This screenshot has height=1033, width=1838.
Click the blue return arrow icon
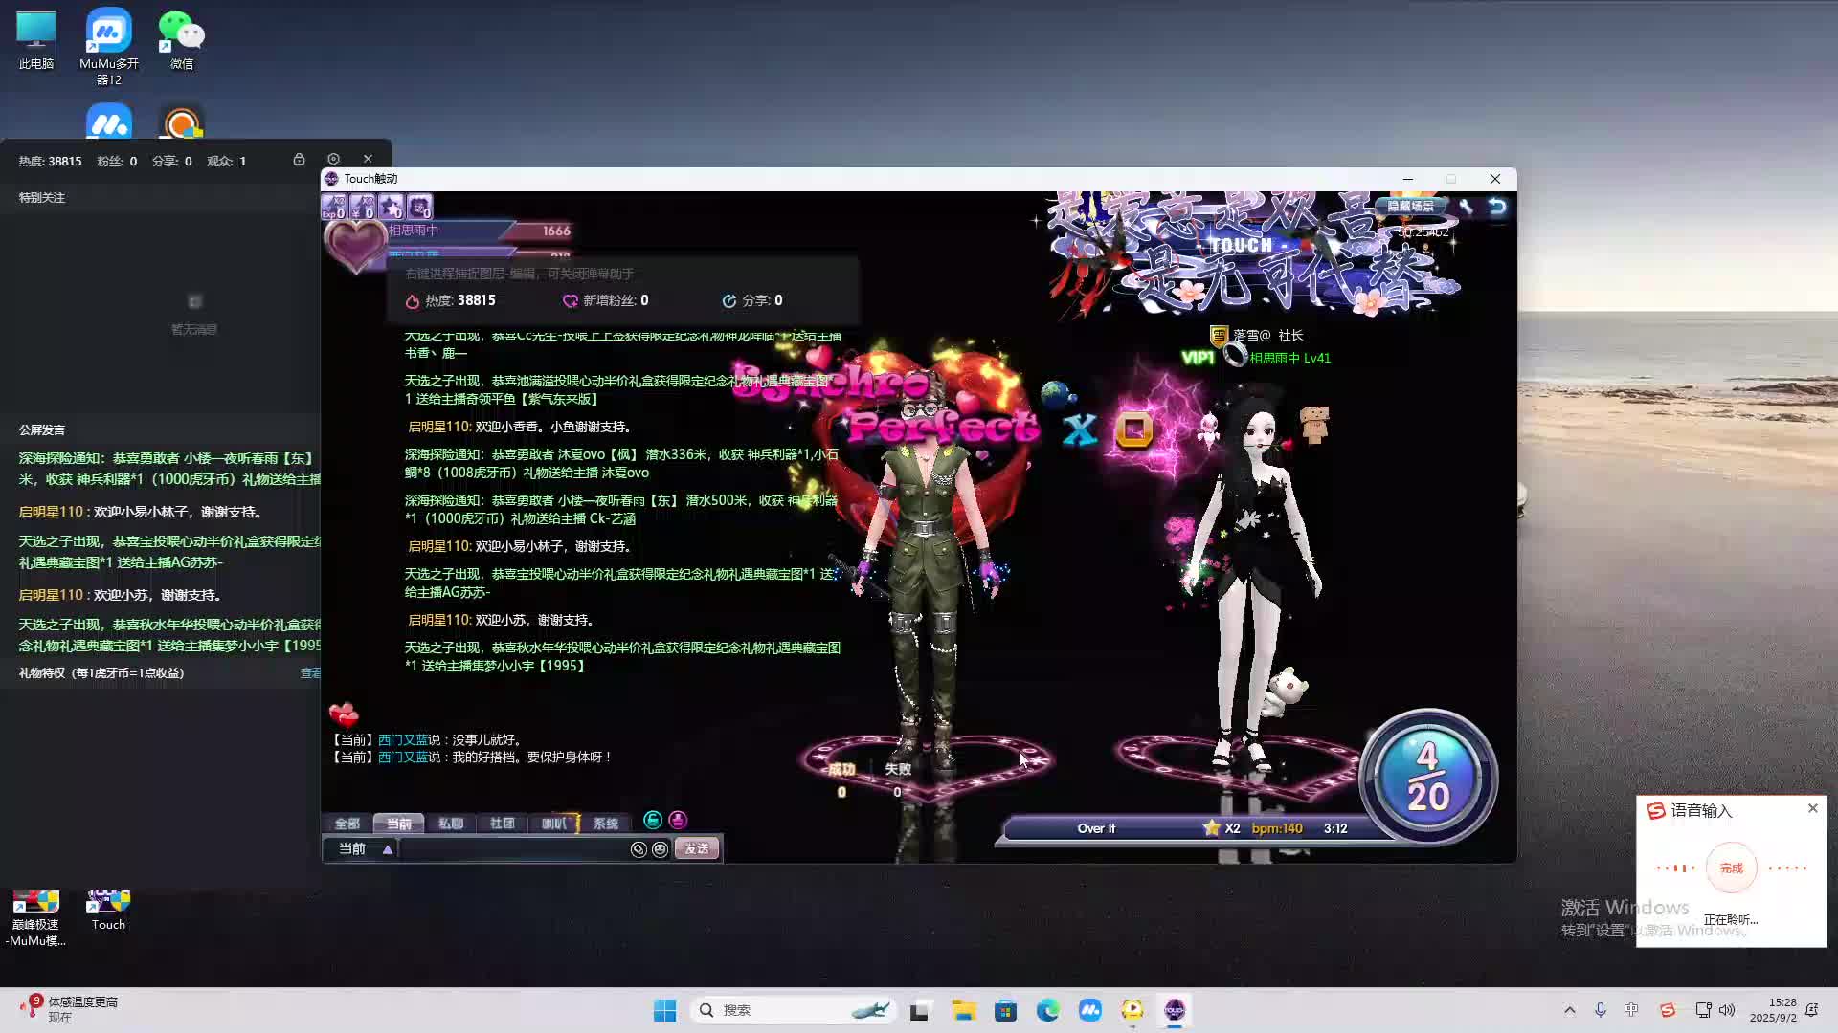[1498, 206]
